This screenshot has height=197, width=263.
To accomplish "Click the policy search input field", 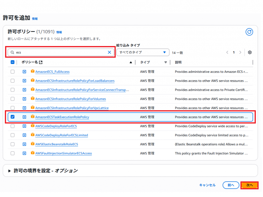I will [60, 52].
